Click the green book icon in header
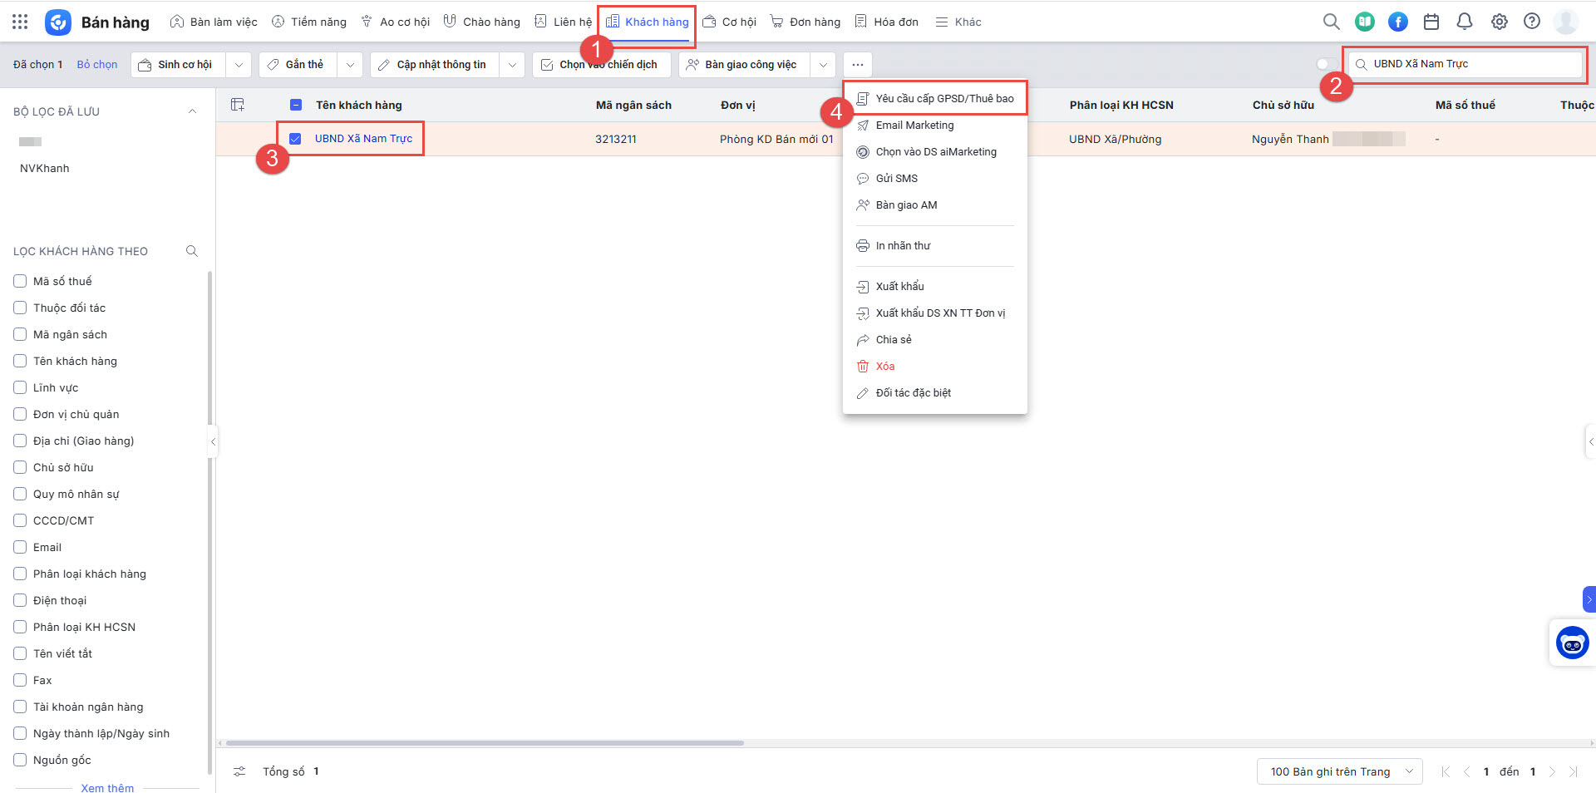Image resolution: width=1596 pixels, height=793 pixels. point(1364,22)
